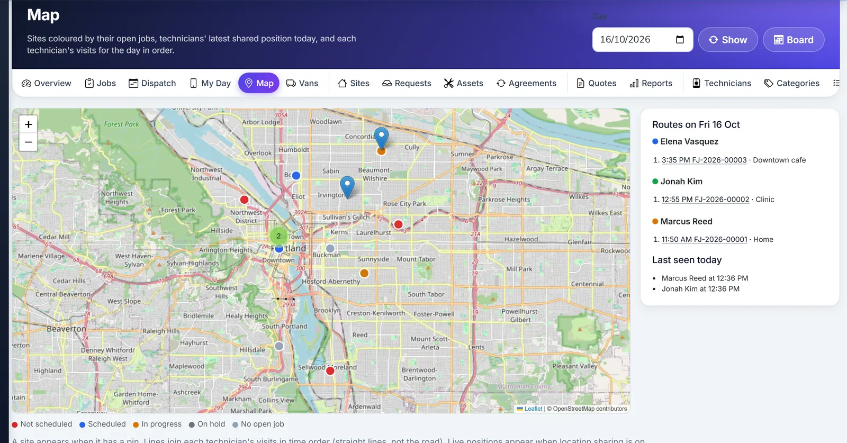The height and width of the screenshot is (443, 847).
Task: Open the Requests tab
Action: pos(407,83)
